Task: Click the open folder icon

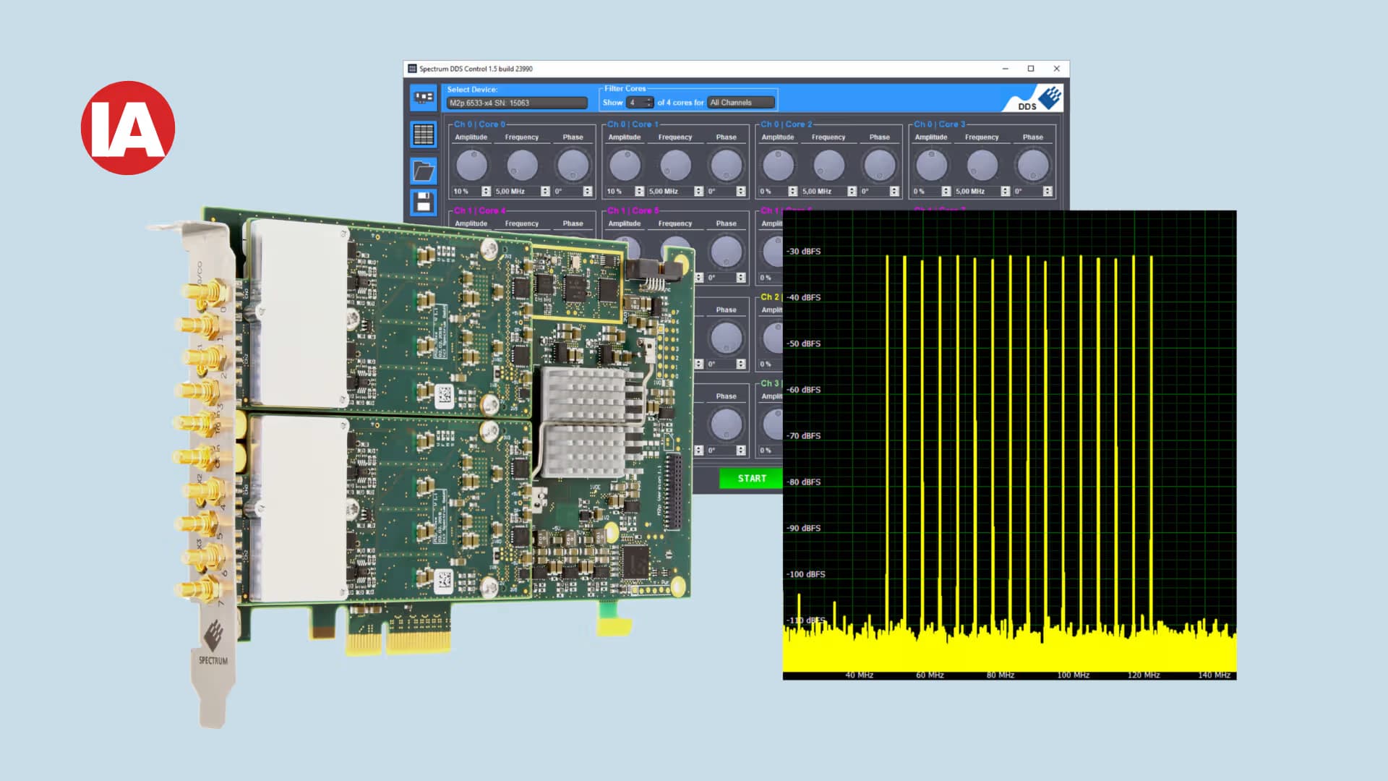Action: [424, 171]
